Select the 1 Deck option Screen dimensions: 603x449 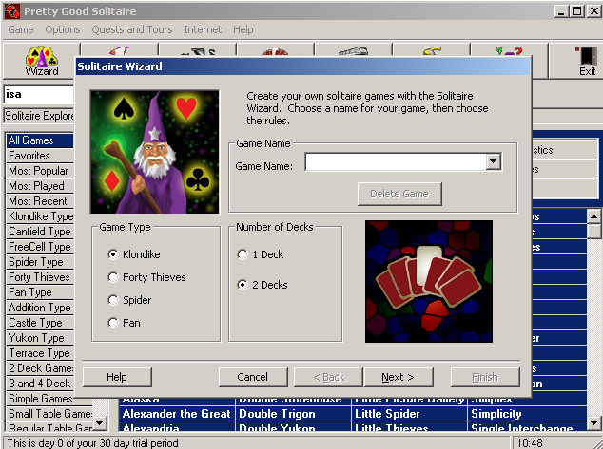tap(243, 254)
